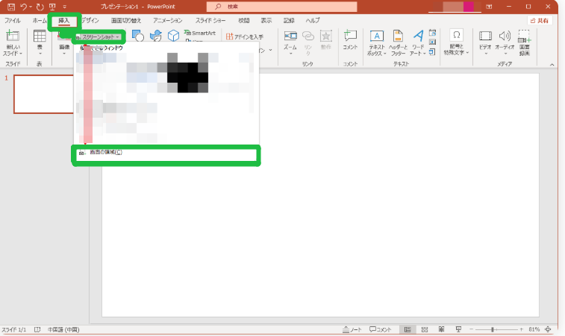
Task: Open the オーディオ dropdown
Action: click(x=505, y=43)
